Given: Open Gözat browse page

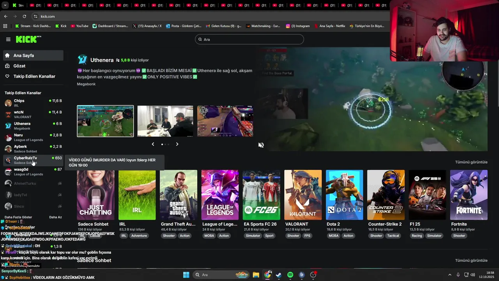Looking at the screenshot, I should tap(33, 66).
